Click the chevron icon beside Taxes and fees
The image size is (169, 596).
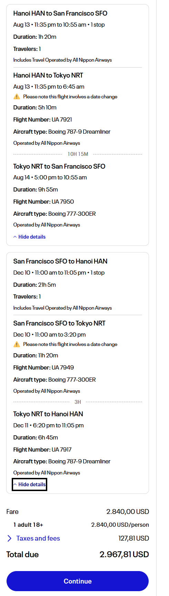coord(9,539)
